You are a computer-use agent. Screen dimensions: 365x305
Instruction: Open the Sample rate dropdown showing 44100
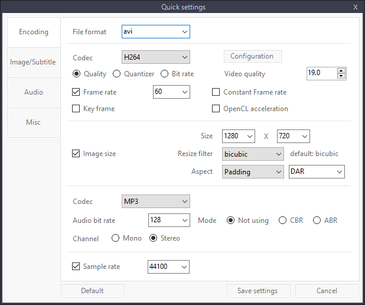point(168,267)
